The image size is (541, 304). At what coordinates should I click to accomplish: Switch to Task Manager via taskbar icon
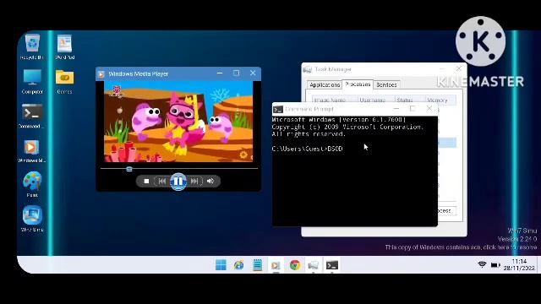tap(313, 265)
